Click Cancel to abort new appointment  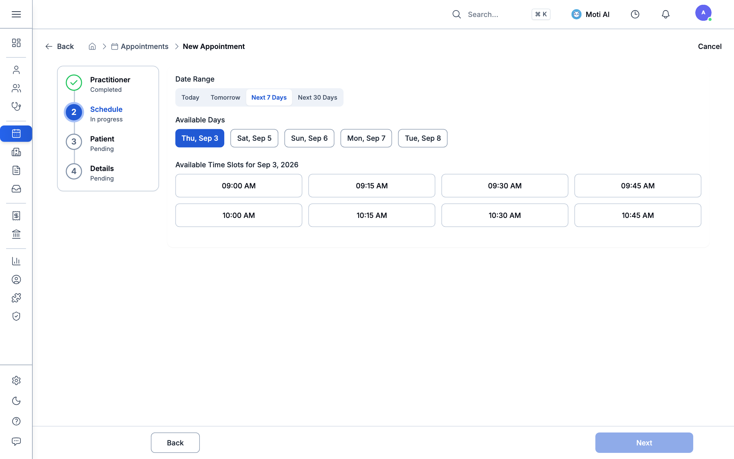pos(710,46)
